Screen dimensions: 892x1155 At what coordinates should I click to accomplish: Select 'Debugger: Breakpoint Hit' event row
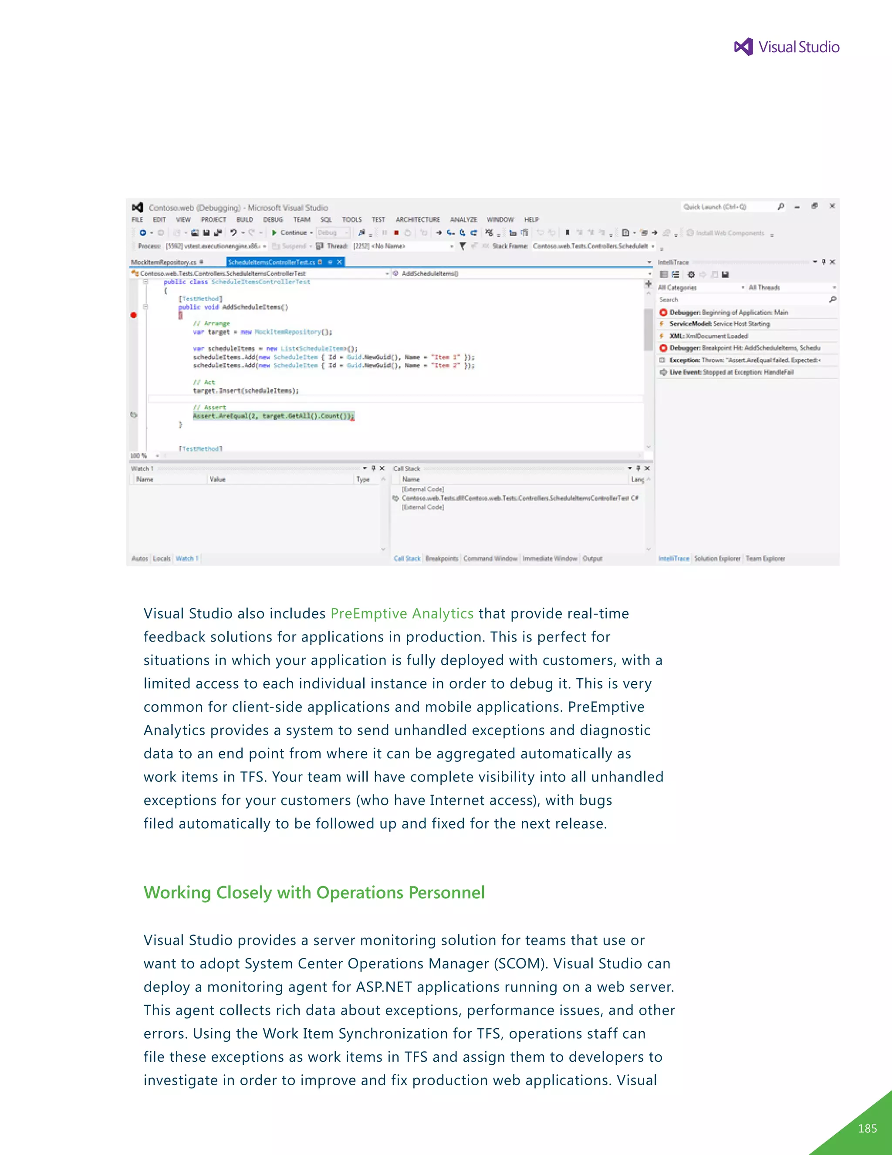click(747, 348)
